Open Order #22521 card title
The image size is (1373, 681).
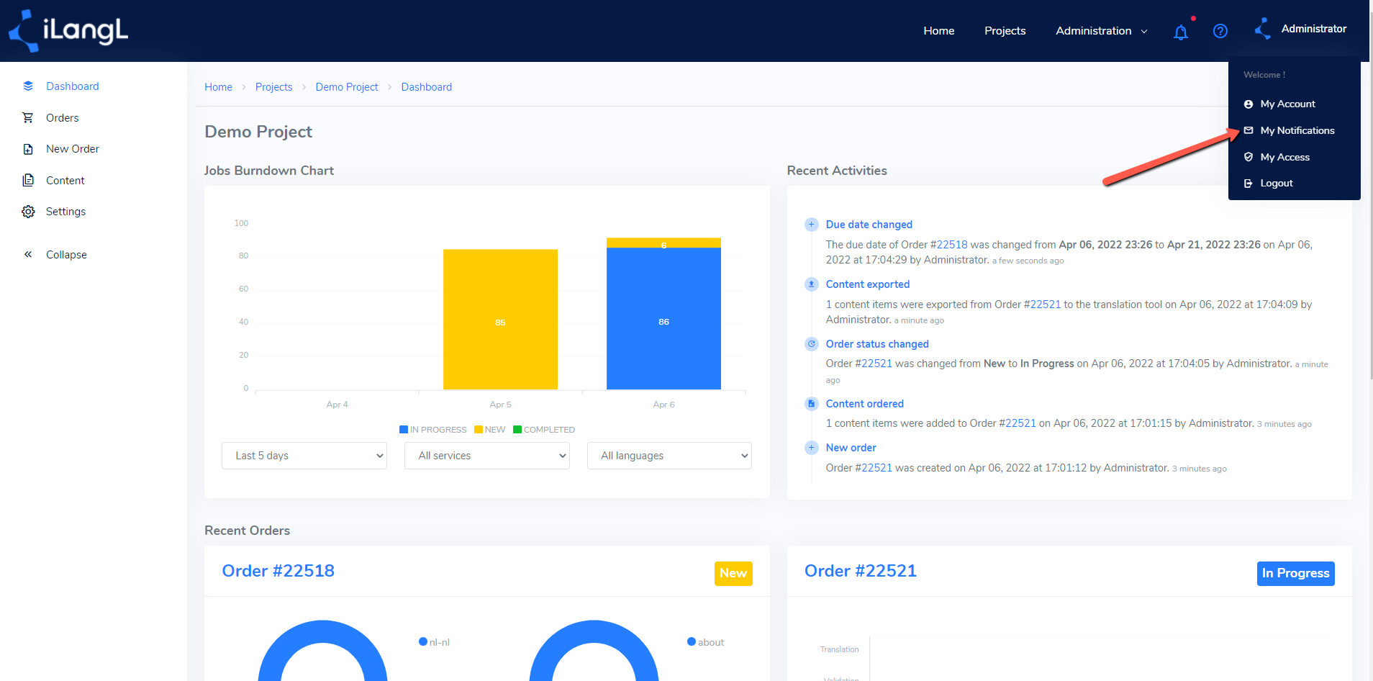coord(861,571)
